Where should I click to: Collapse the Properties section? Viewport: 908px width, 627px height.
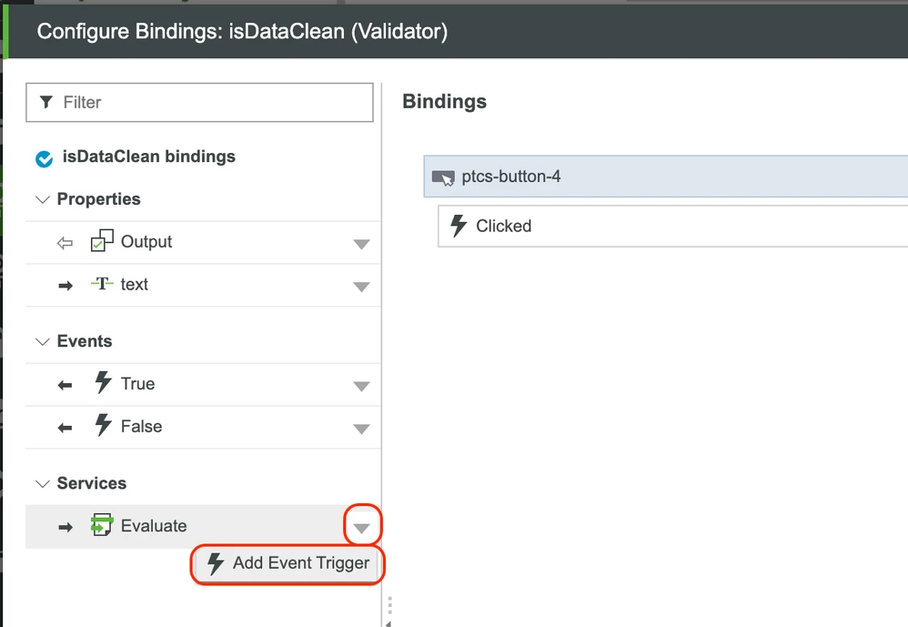point(42,199)
